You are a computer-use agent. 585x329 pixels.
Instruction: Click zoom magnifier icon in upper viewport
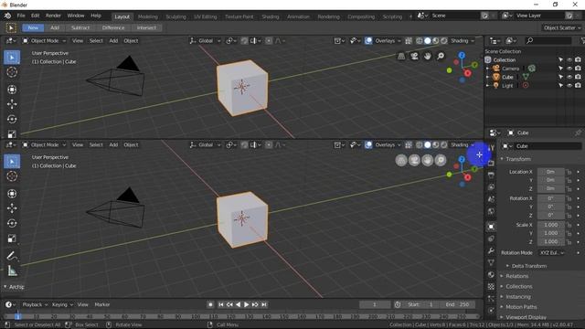coord(441,56)
